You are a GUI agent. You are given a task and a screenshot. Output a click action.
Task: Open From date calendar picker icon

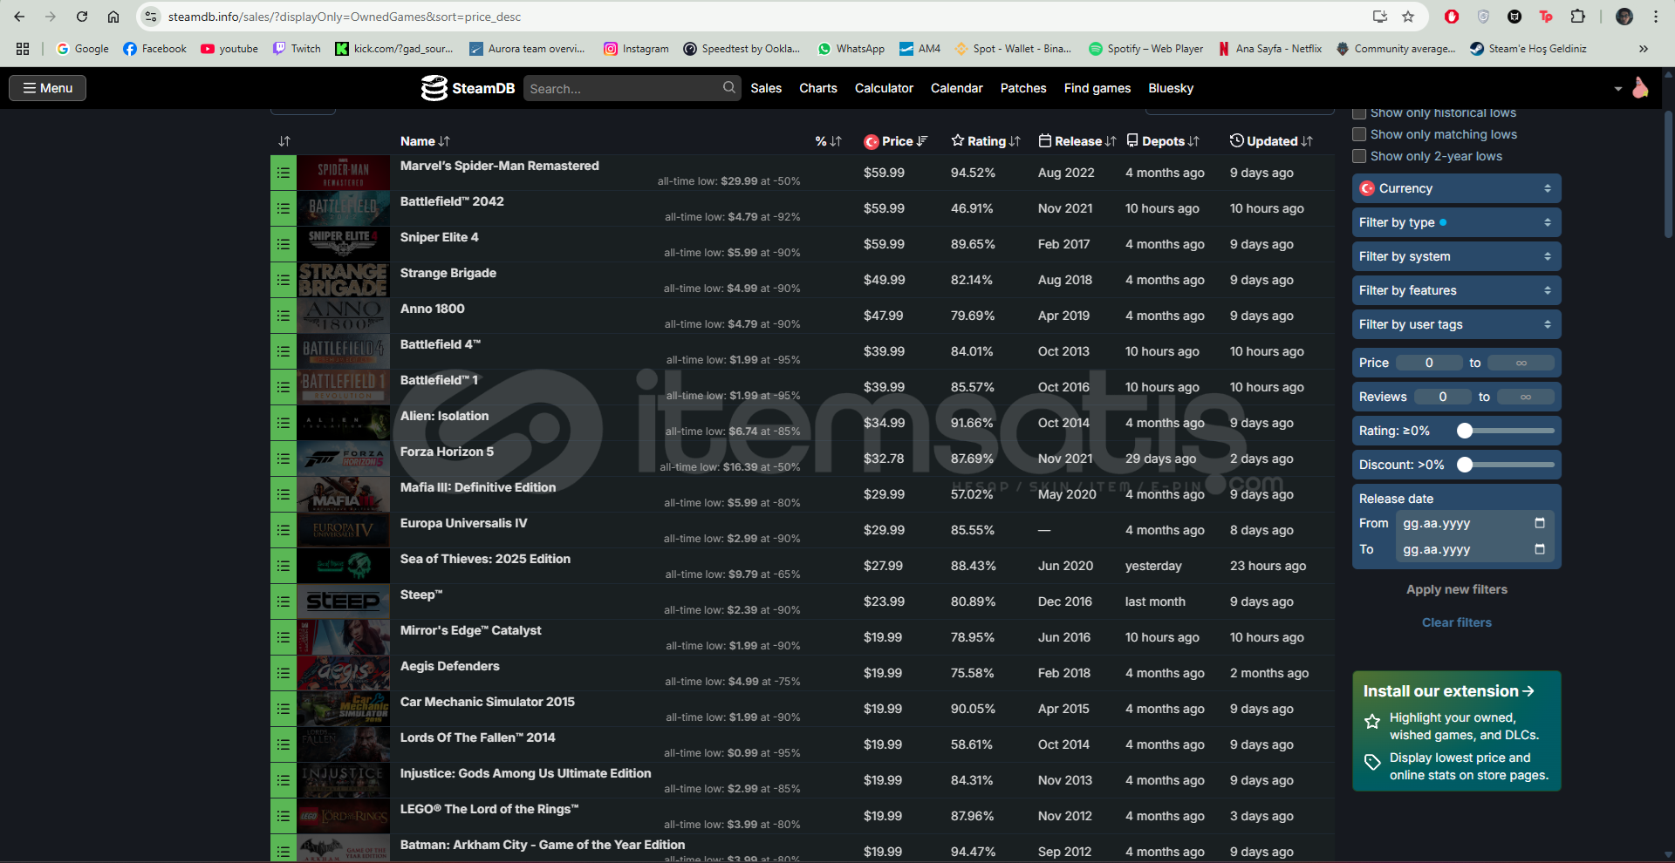pos(1540,523)
